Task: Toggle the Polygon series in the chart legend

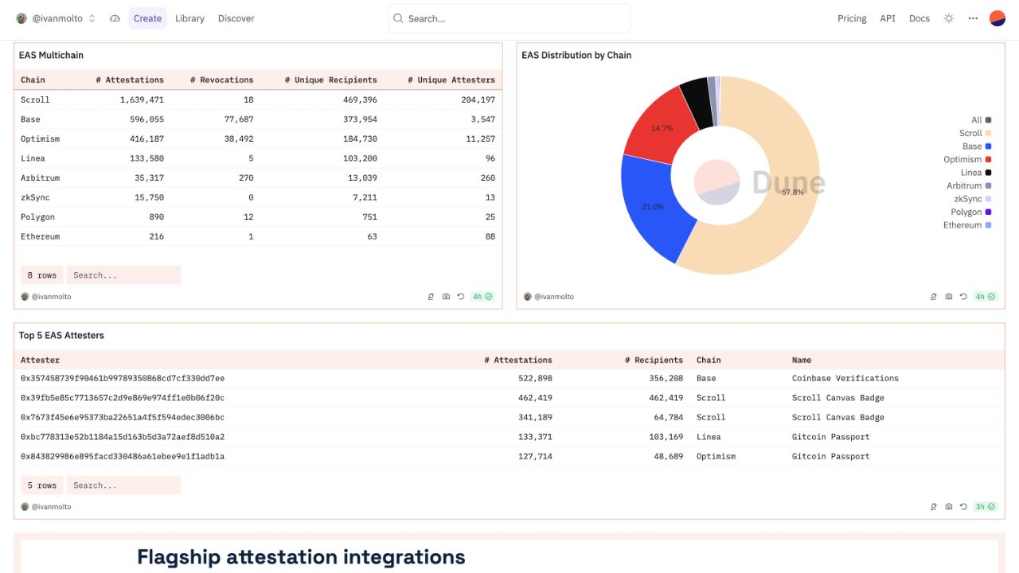Action: 971,212
